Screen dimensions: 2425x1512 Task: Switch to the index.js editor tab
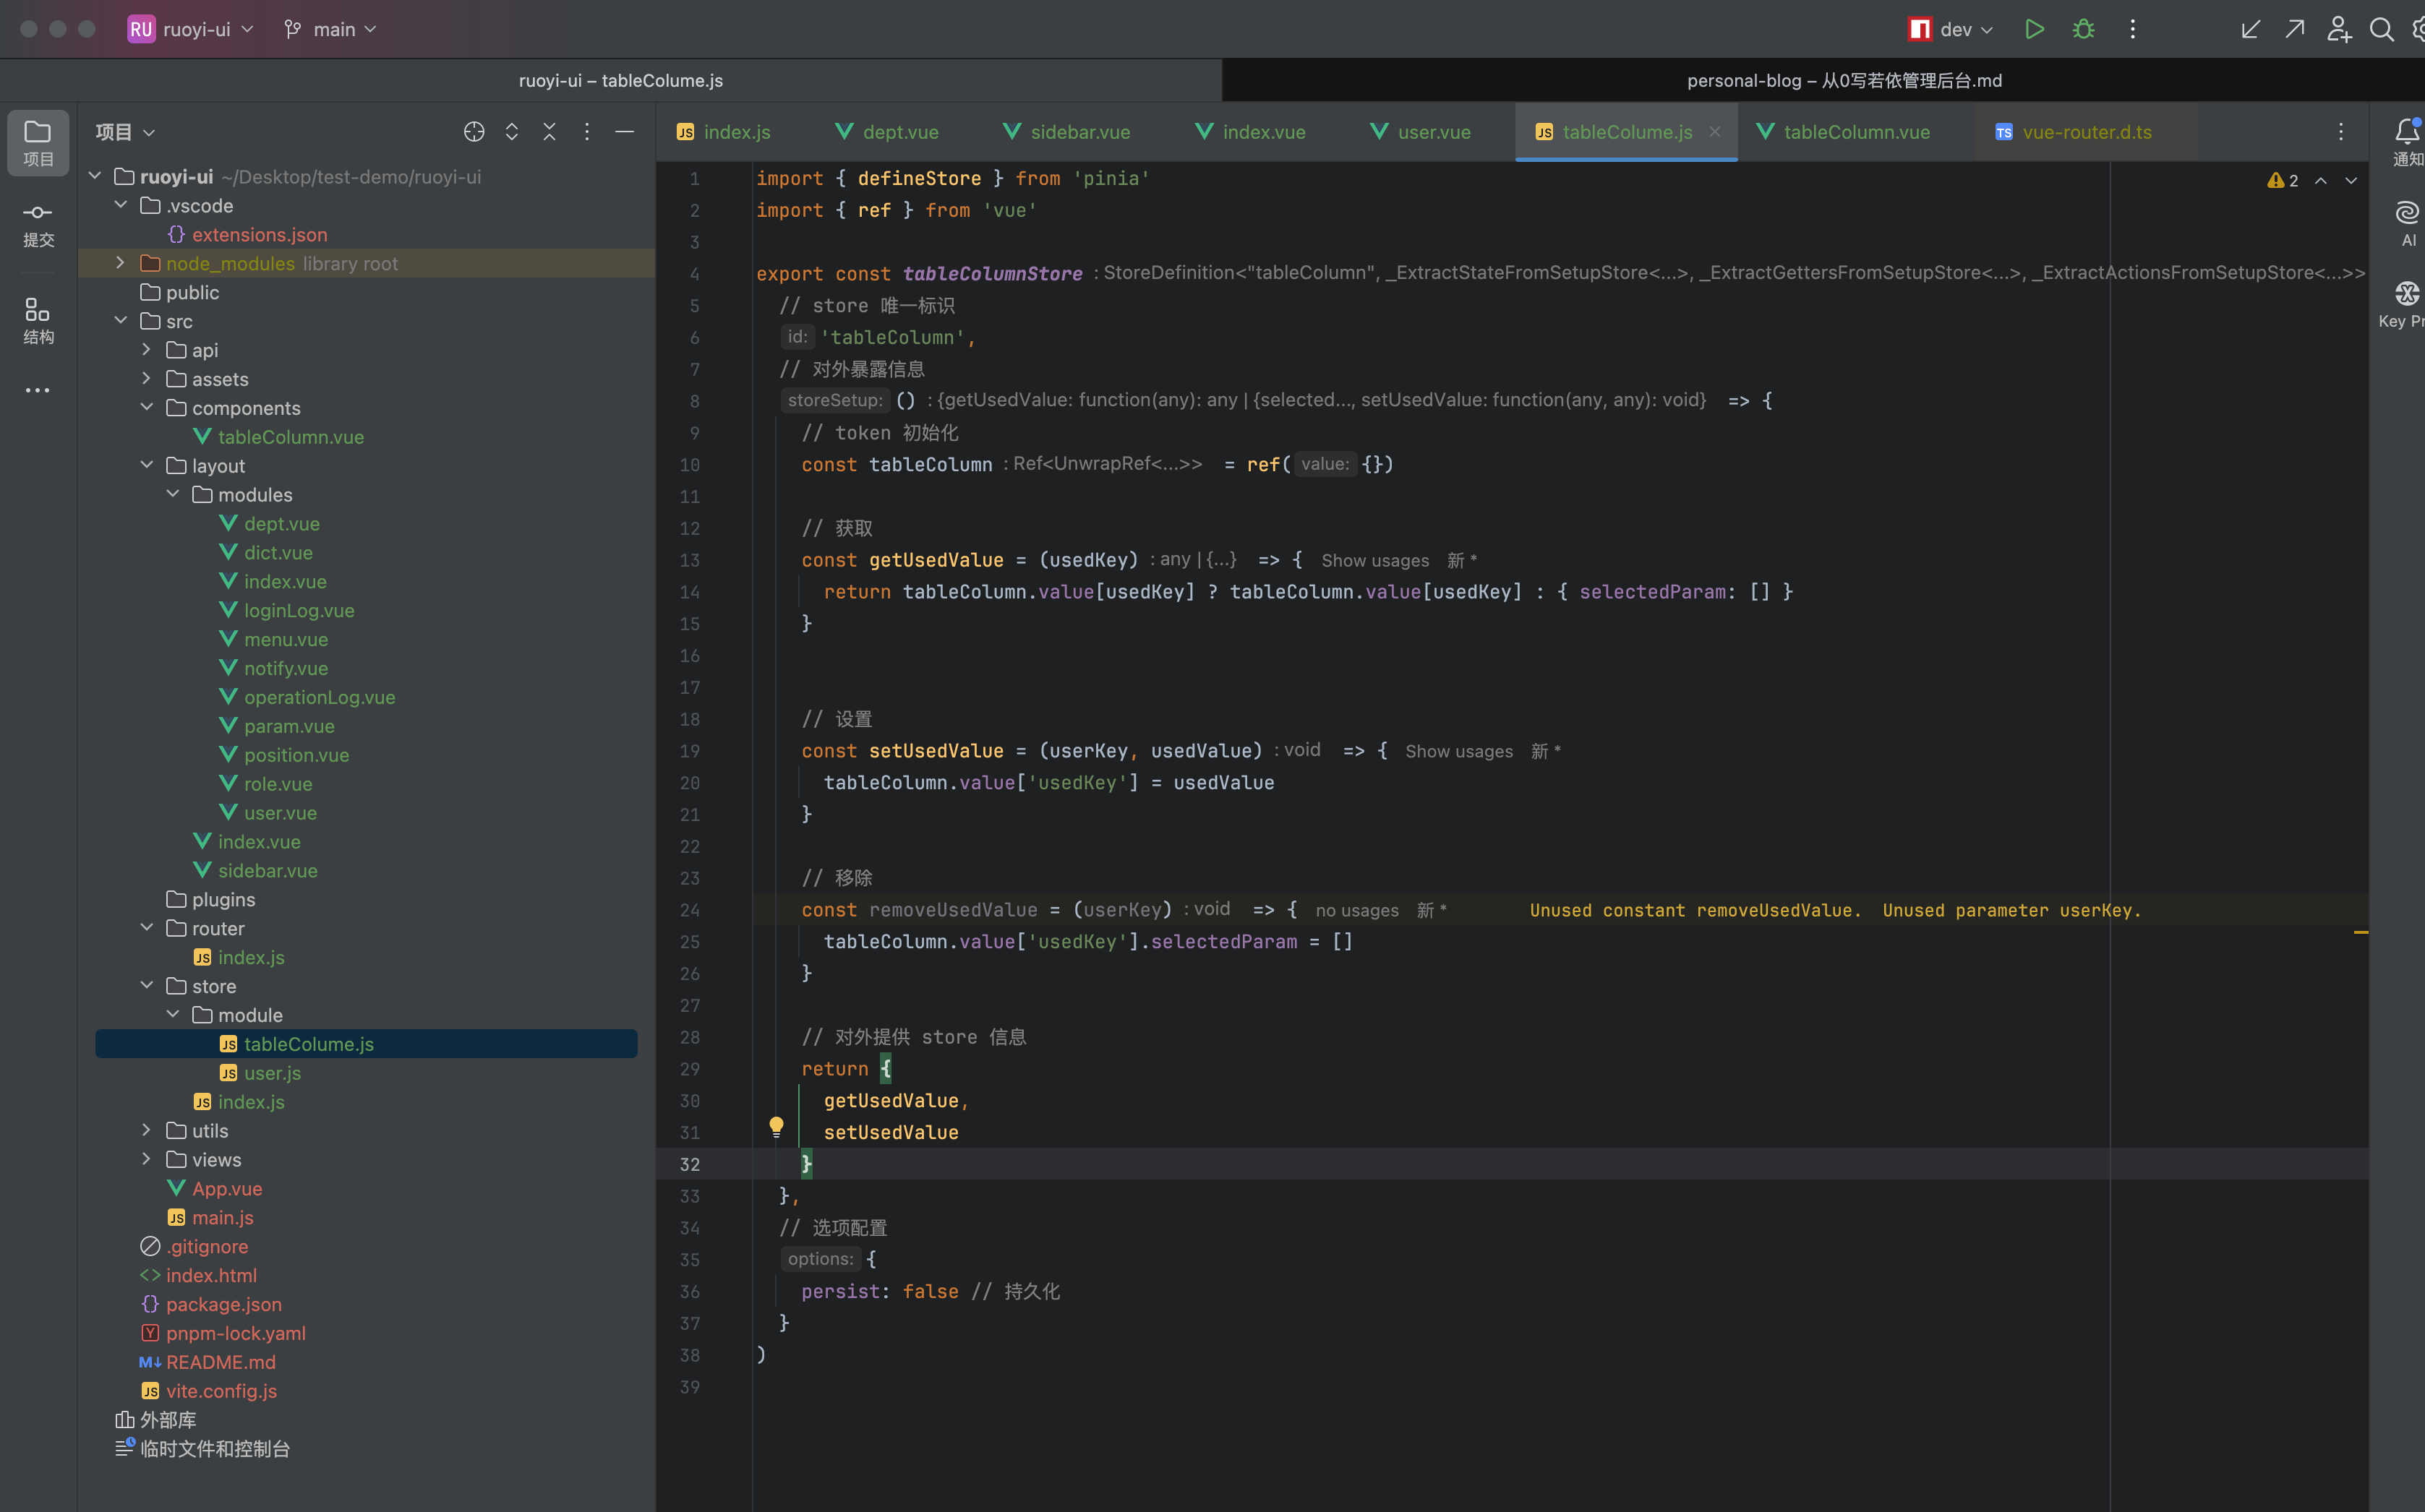pos(723,132)
